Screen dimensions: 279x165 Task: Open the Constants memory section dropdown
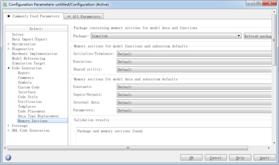click(194, 87)
